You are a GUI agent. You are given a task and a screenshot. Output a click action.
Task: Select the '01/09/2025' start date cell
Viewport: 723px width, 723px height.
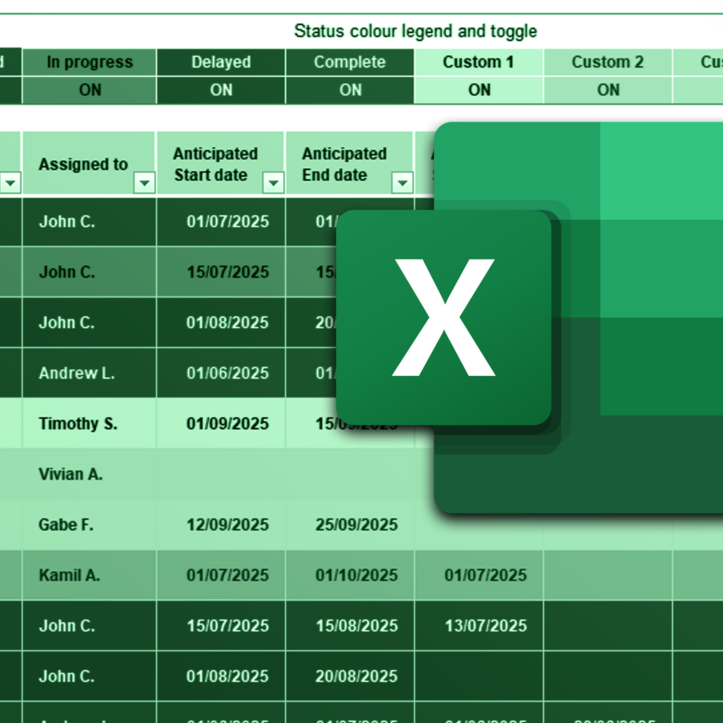(x=221, y=424)
